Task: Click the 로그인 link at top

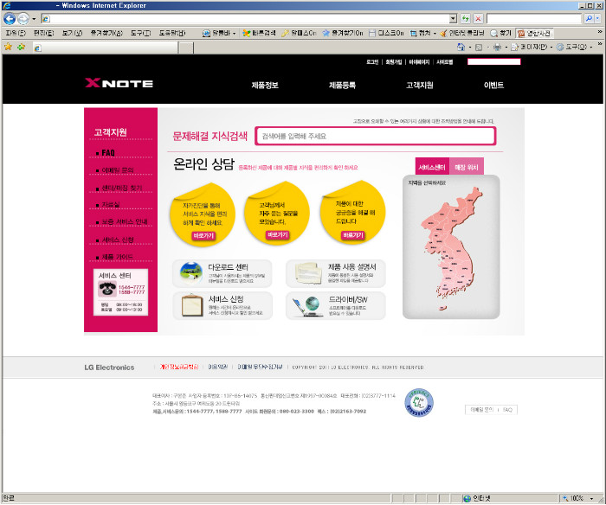Action: (372, 61)
